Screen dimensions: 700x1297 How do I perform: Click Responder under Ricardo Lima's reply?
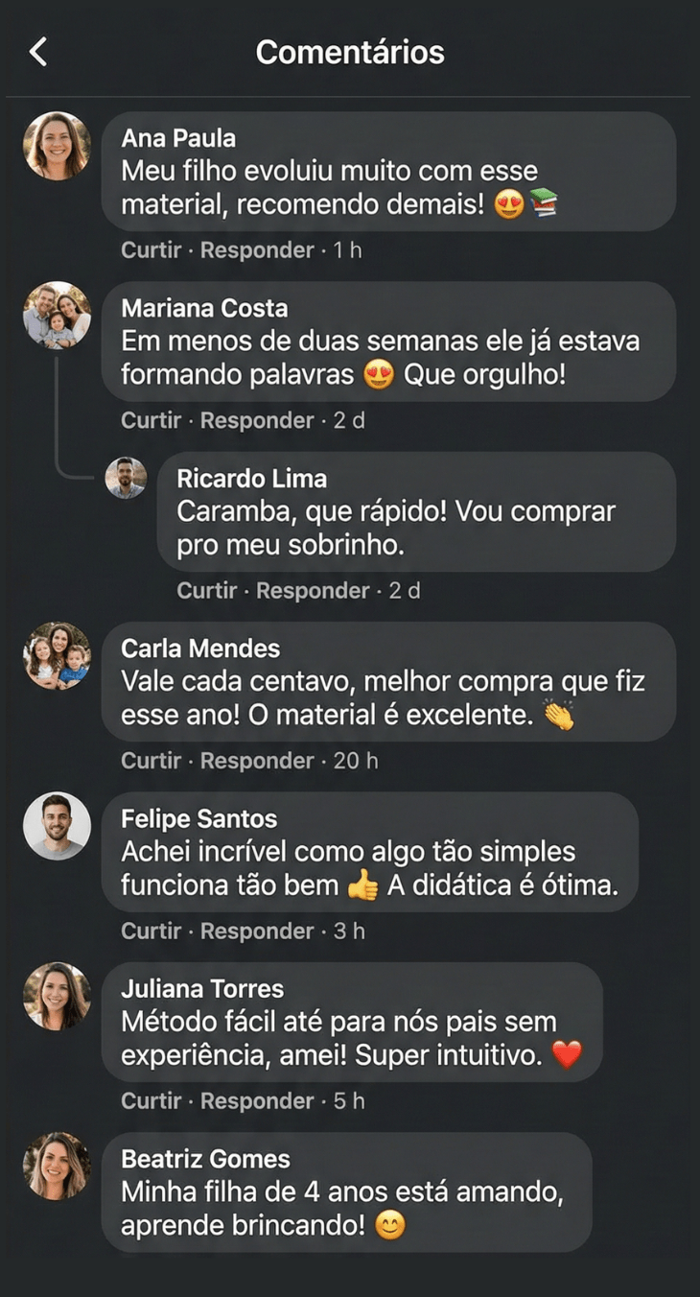(313, 590)
